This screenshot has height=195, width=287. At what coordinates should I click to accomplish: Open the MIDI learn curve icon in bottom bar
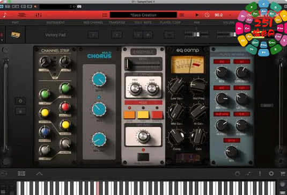click(x=249, y=174)
